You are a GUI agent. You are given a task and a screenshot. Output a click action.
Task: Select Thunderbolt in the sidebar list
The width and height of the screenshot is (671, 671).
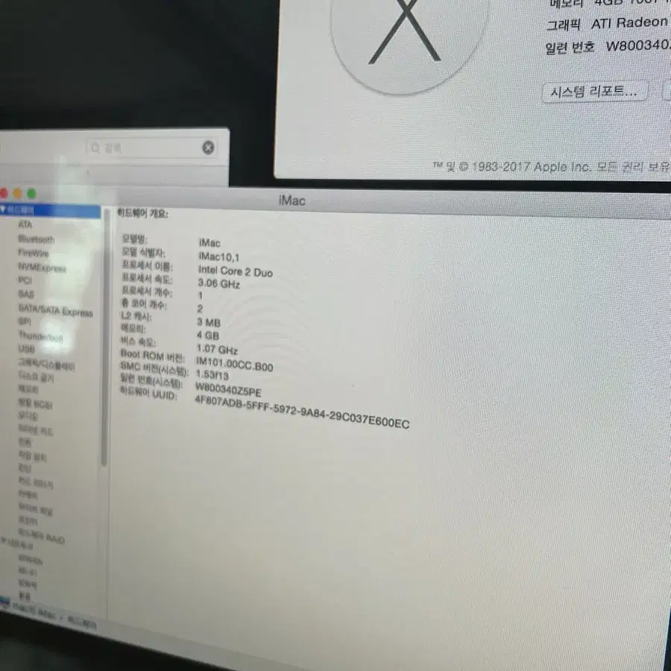coord(41,336)
